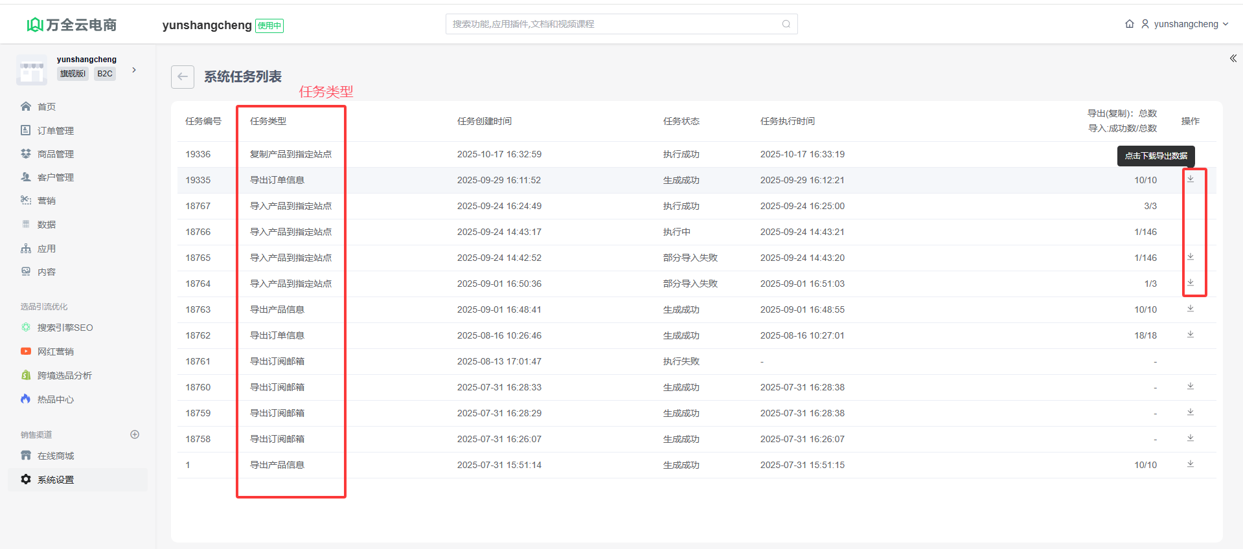
Task: Download exported file for task 18762
Action: (1191, 335)
